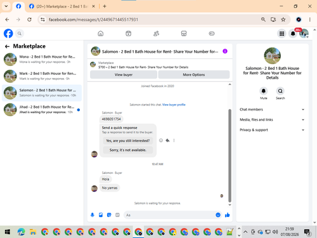Click the browser reload icon
The image size is (317, 238).
pyautogui.click(x=29, y=20)
